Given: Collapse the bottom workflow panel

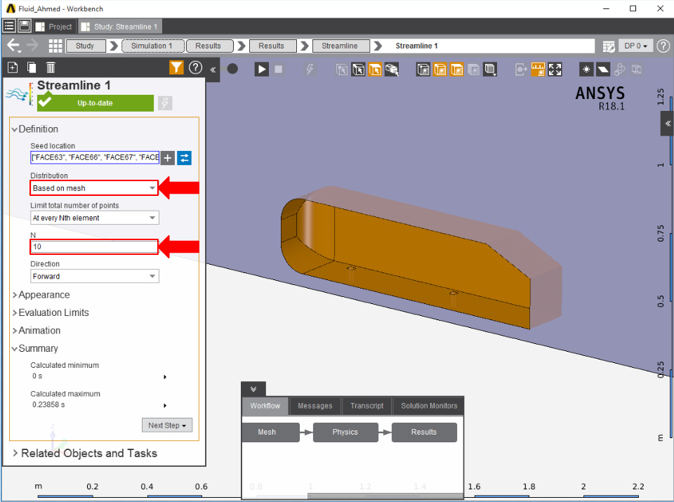Looking at the screenshot, I should point(253,389).
